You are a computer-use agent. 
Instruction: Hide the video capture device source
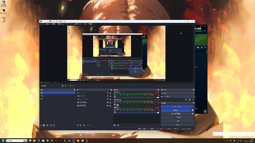point(108,102)
